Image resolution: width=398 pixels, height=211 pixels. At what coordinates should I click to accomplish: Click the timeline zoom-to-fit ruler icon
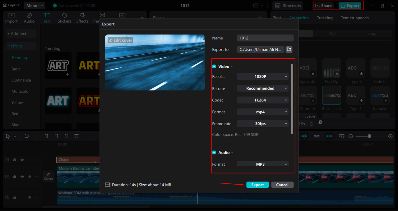(x=342, y=136)
